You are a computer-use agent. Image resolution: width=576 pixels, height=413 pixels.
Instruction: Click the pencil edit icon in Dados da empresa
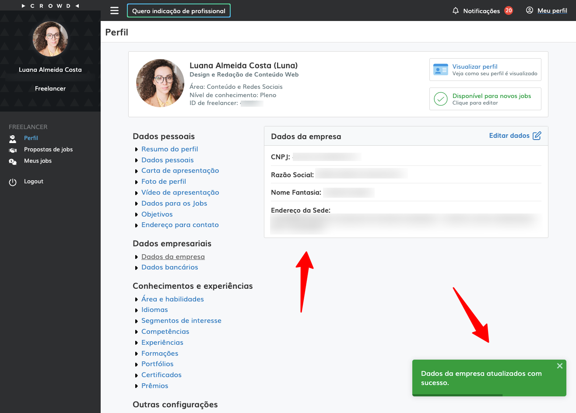click(537, 136)
